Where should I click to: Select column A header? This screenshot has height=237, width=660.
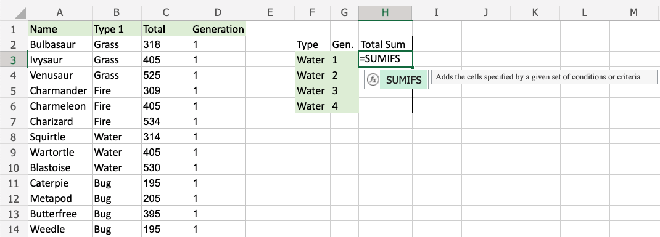[x=60, y=12]
